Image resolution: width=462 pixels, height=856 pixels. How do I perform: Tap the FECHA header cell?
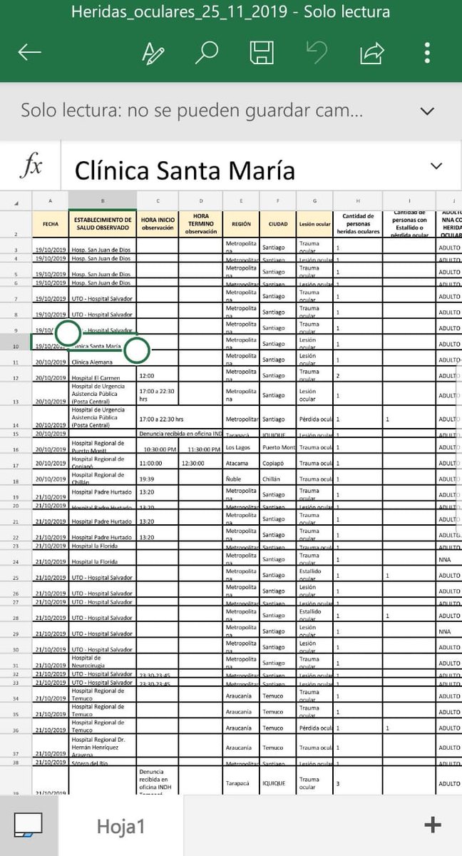pos(50,224)
